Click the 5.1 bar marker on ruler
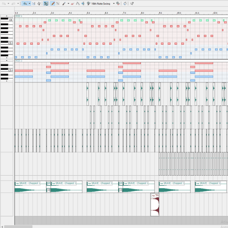228x228 pixels. tap(88, 13)
